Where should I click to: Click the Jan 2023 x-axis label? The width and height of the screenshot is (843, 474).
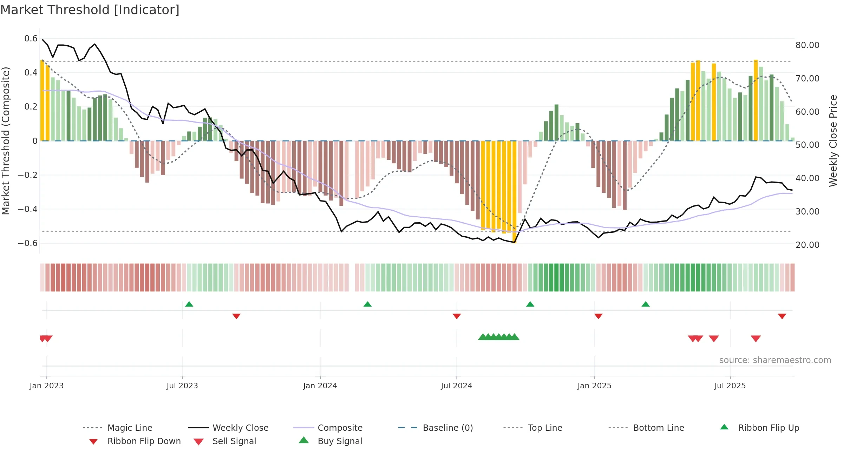coord(47,386)
